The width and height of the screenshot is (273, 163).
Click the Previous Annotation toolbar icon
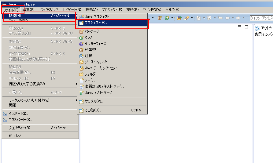209,18
